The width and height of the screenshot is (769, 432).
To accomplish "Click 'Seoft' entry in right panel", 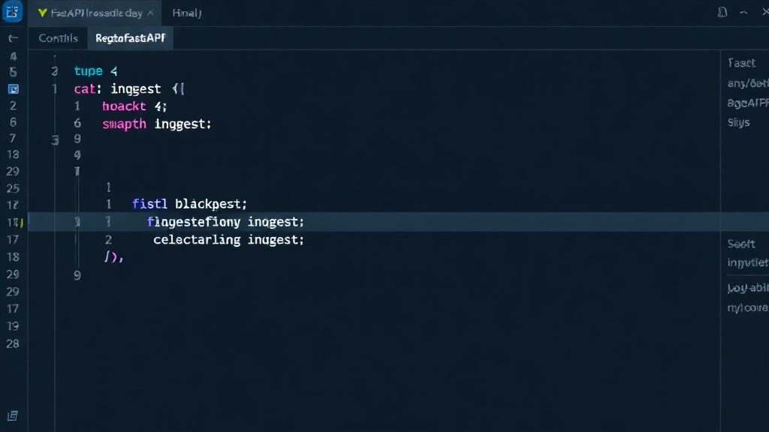I will point(741,244).
